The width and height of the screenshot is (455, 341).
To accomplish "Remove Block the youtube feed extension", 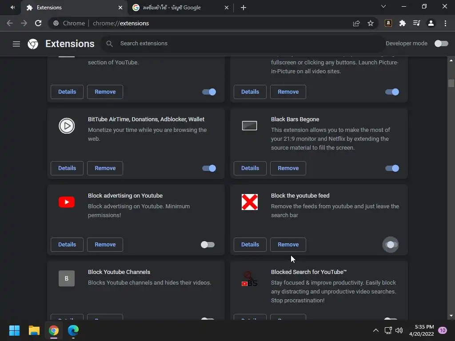I will click(288, 245).
